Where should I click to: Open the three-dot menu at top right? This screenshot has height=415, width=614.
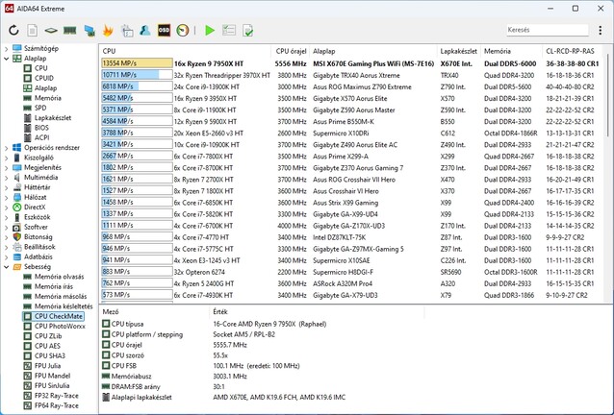point(601,30)
